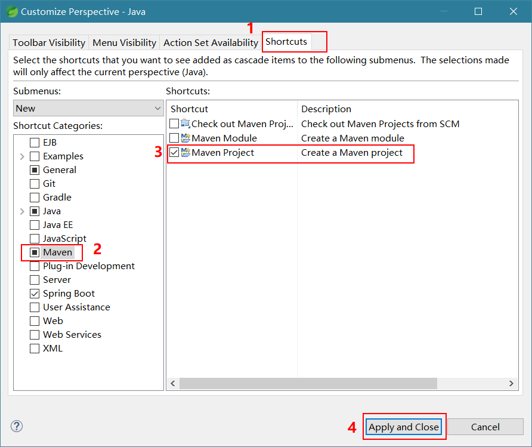Uncheck the Maven Project shortcut checkbox

point(174,152)
